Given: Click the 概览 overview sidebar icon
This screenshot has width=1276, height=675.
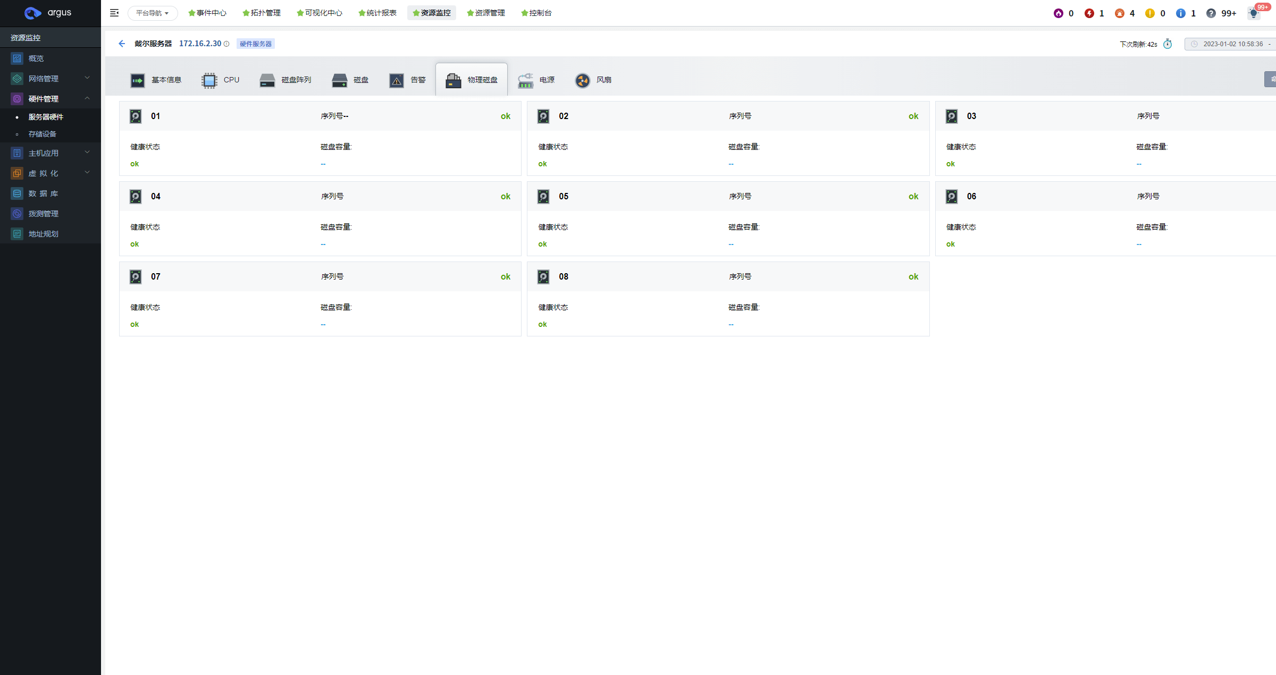Looking at the screenshot, I should 17,58.
